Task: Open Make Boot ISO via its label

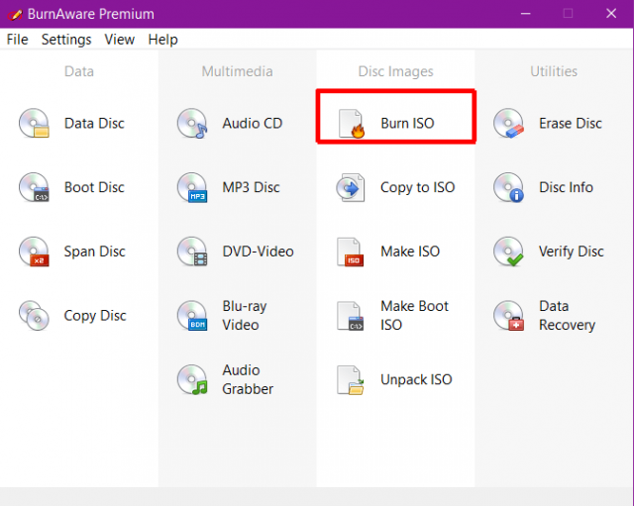Action: click(414, 315)
